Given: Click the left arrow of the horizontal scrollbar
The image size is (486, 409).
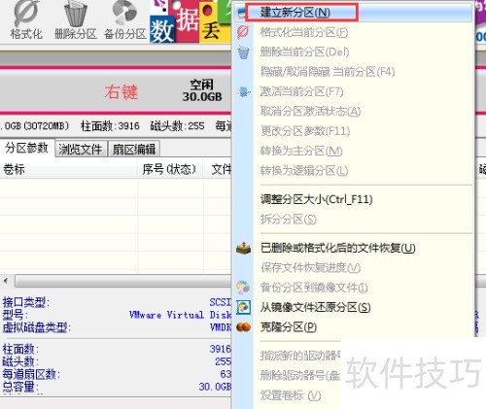Looking at the screenshot, I should 6,281.
